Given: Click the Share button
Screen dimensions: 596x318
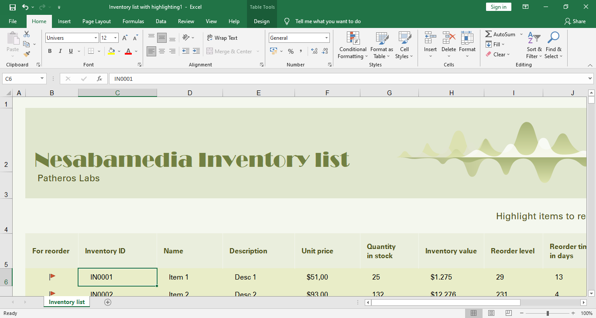Looking at the screenshot, I should (575, 21).
